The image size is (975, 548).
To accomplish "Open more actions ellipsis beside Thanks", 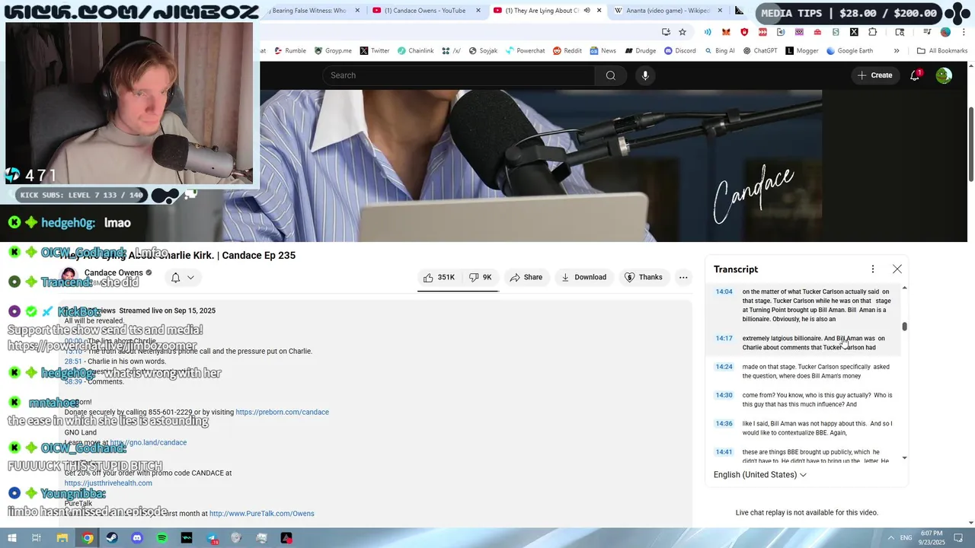I will click(x=683, y=277).
